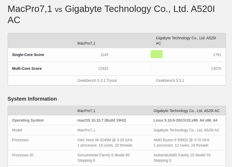Click the Processor ID row label

(x=23, y=155)
